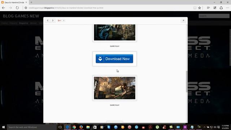Open the volume control in tray
This screenshot has height=130, width=231.
click(x=215, y=127)
